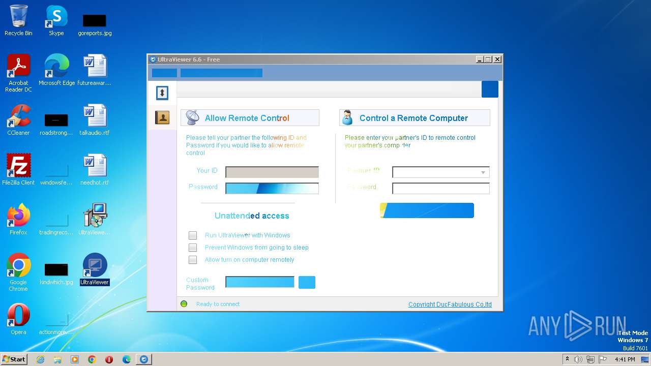Select the CCleaner desktop icon
651x366 pixels.
click(x=18, y=120)
